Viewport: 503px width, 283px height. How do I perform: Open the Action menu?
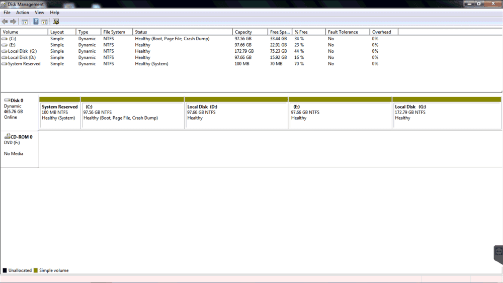(23, 13)
